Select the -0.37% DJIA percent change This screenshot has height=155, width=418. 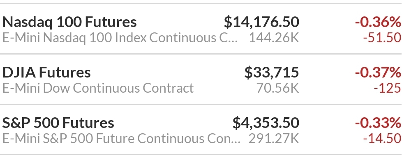pyautogui.click(x=378, y=72)
